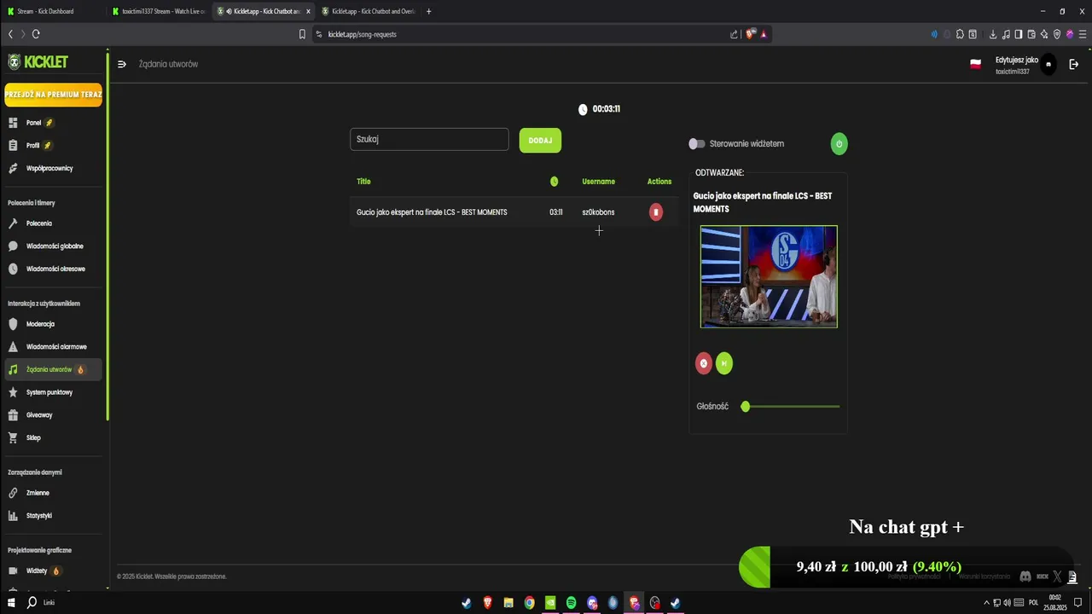Click the green power button
The width and height of the screenshot is (1092, 614).
point(839,143)
